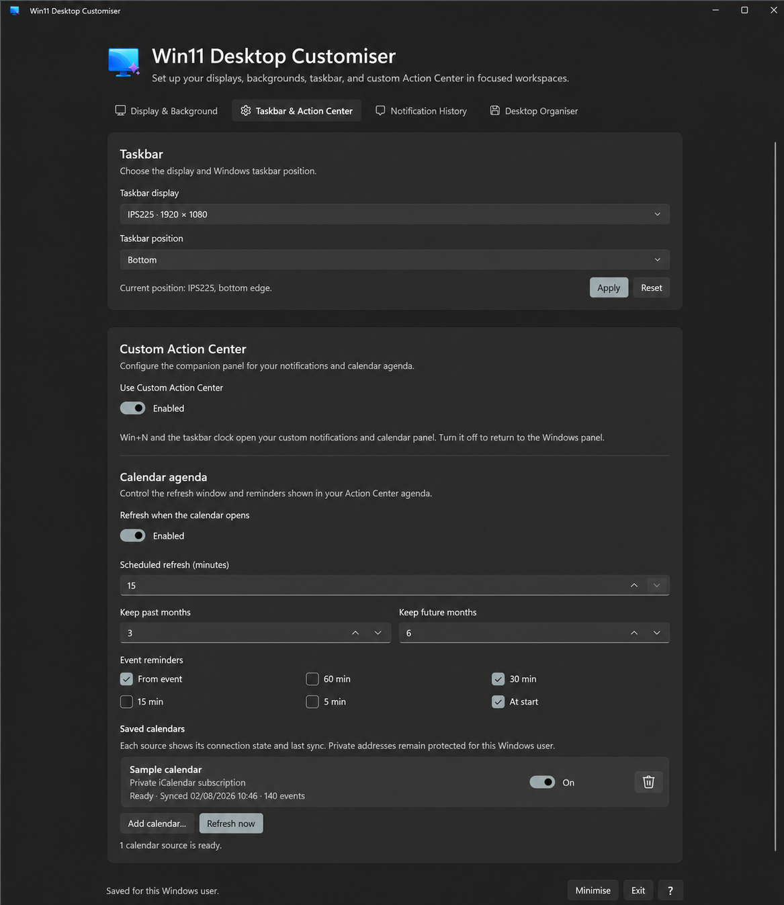Click the gear icon on Taskbar & Action Center tab
Image resolution: width=784 pixels, height=905 pixels.
point(246,110)
